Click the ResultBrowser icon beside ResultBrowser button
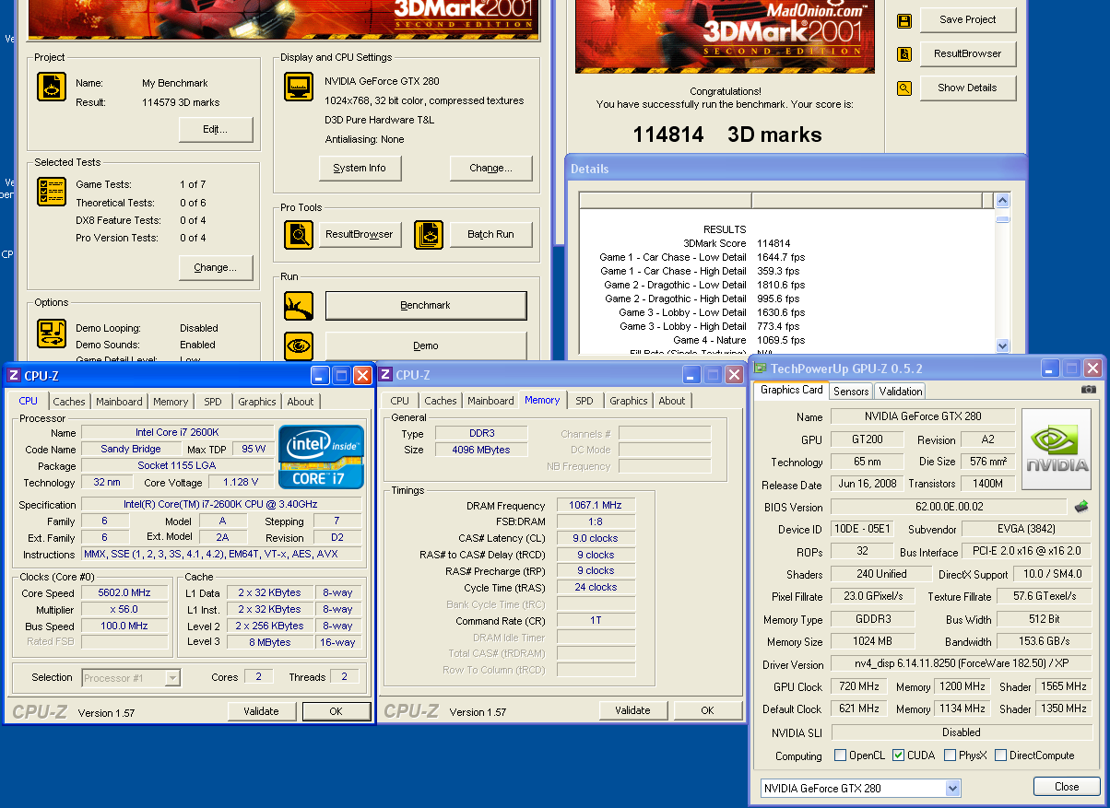Image resolution: width=1110 pixels, height=808 pixels. [x=904, y=54]
